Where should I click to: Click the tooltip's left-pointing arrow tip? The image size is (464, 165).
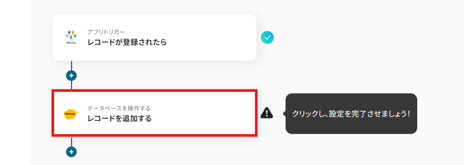tap(284, 114)
